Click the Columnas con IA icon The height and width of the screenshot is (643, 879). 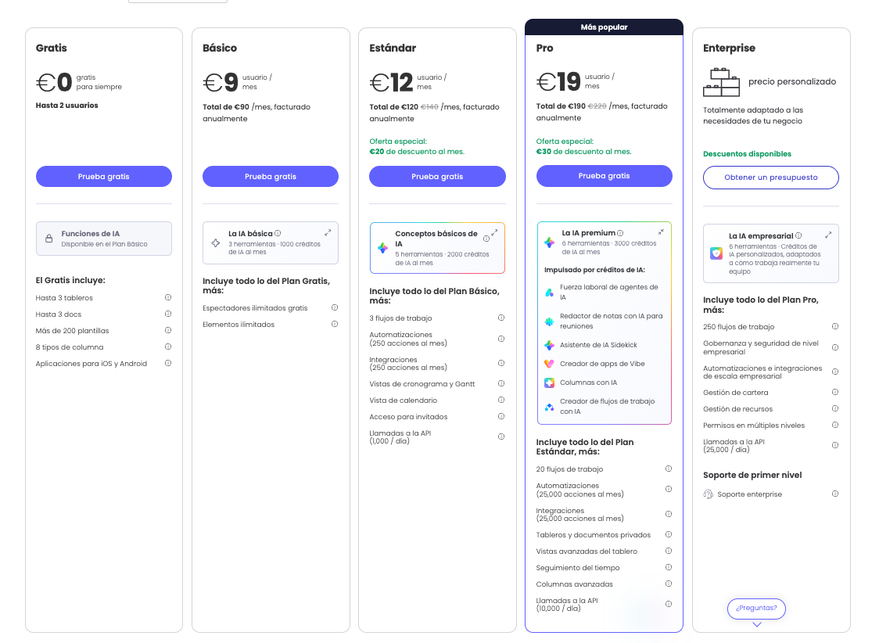pyautogui.click(x=549, y=383)
